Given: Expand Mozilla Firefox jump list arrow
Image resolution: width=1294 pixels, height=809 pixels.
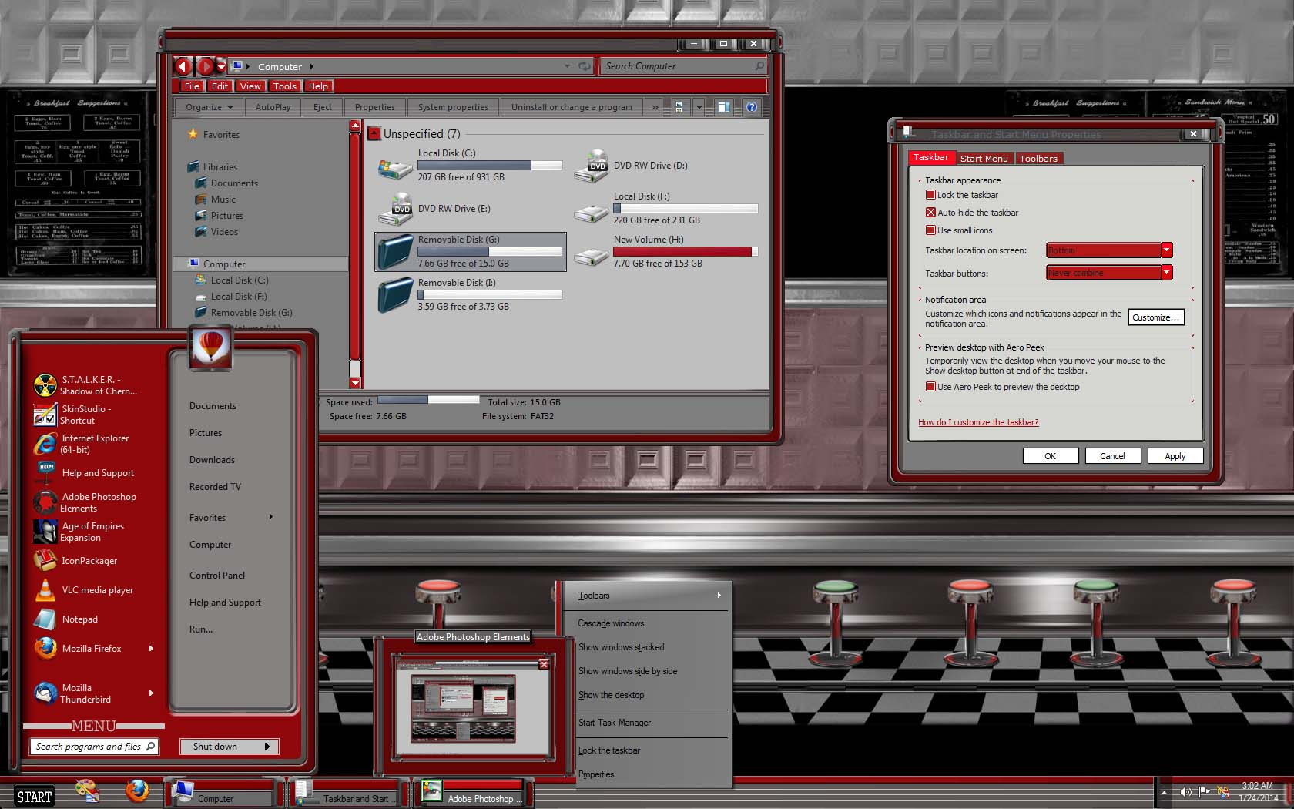Looking at the screenshot, I should pos(151,649).
